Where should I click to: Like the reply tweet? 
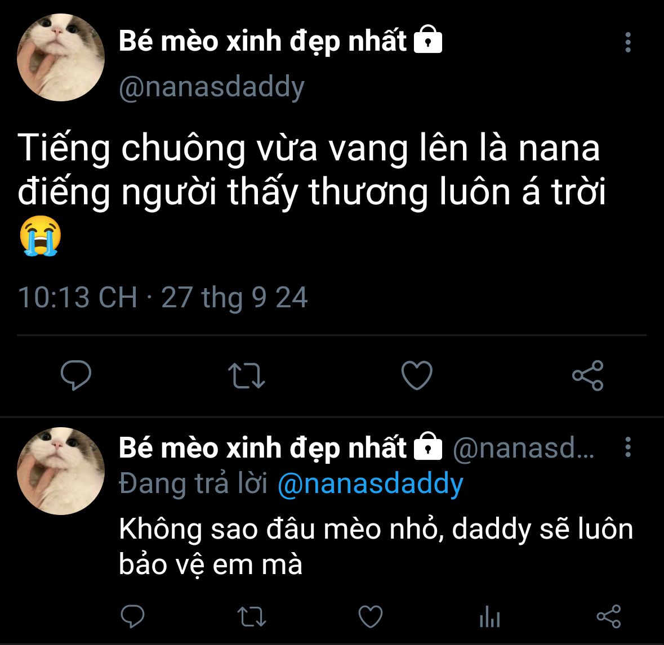tap(371, 616)
